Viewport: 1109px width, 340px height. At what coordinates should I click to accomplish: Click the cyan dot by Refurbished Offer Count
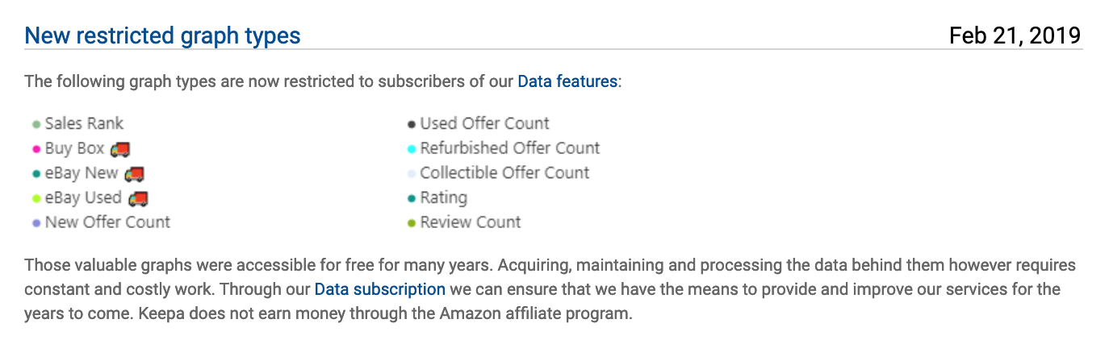click(412, 149)
